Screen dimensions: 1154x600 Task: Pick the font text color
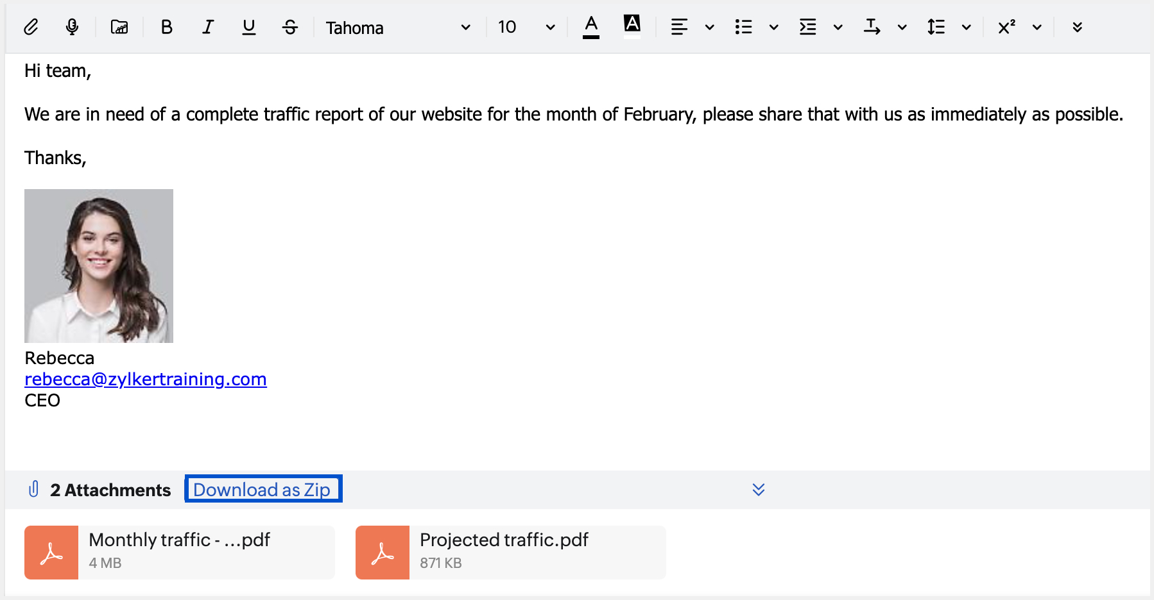[x=591, y=27]
